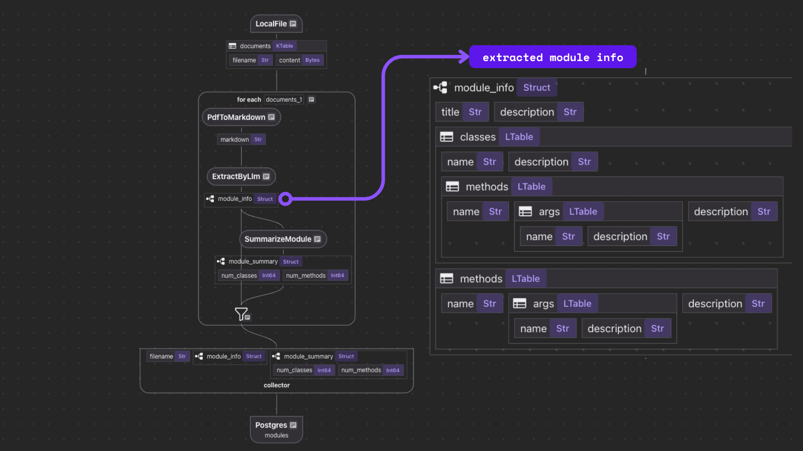
Task: Click the detail icon on ExtractByLlm node
Action: click(x=267, y=176)
